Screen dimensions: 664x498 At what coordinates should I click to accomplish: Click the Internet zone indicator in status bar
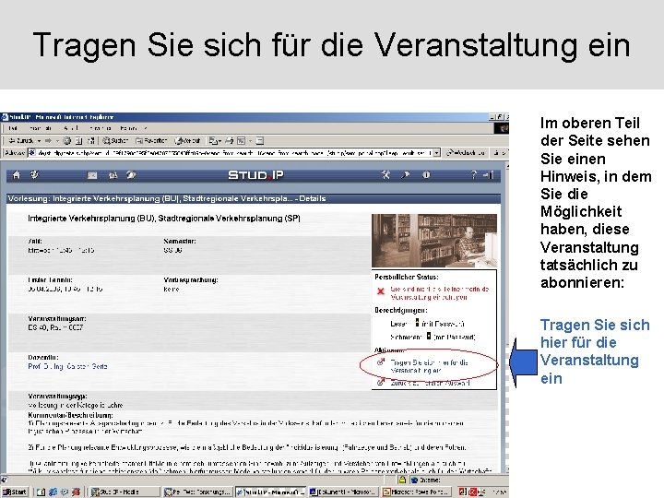click(425, 480)
